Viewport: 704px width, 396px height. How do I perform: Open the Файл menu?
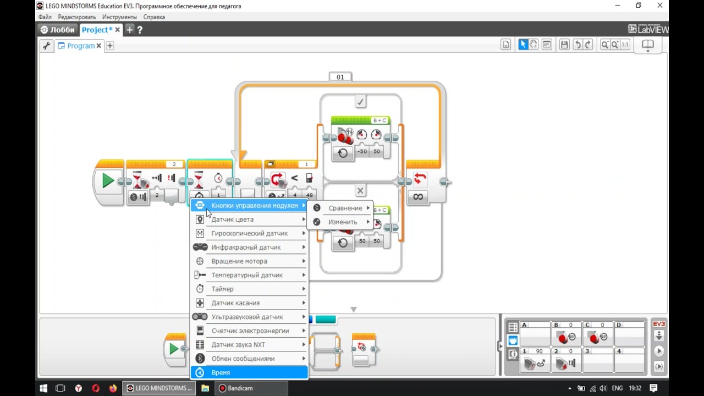(45, 17)
